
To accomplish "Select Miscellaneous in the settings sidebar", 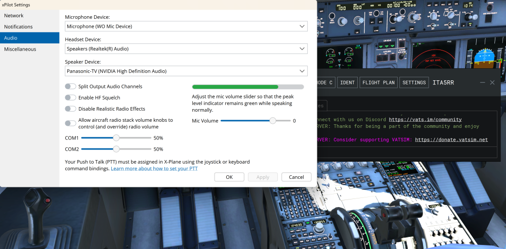I will [20, 49].
